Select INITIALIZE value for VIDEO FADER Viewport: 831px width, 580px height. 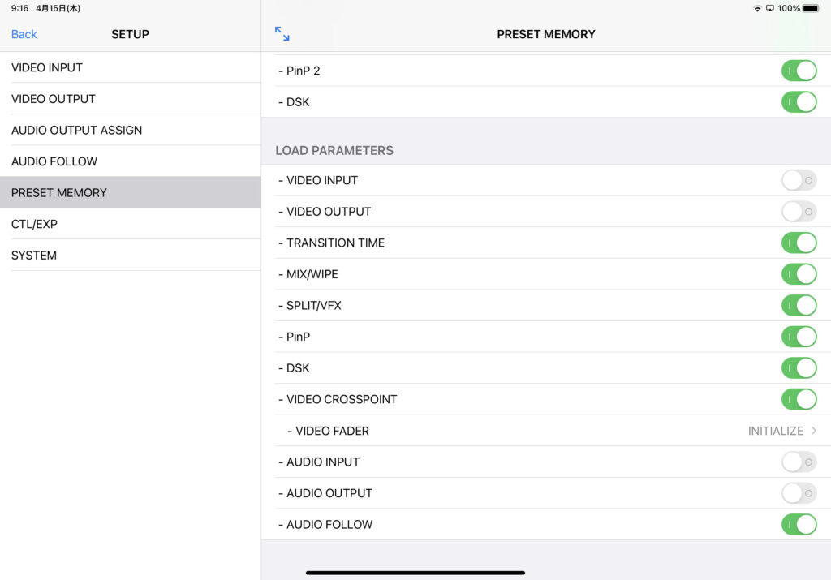pyautogui.click(x=775, y=431)
